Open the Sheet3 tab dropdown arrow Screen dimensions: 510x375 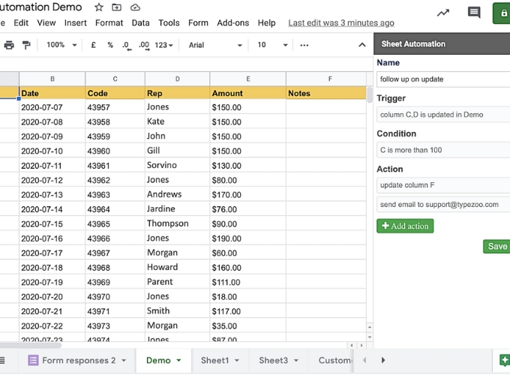(296, 360)
